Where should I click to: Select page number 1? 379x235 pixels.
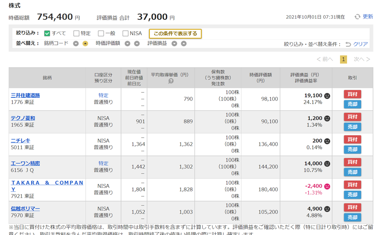click(343, 60)
